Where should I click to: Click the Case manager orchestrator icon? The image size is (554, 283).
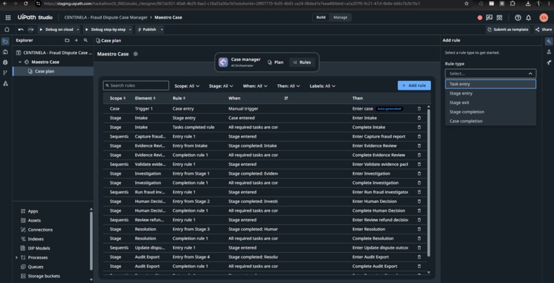coord(223,62)
